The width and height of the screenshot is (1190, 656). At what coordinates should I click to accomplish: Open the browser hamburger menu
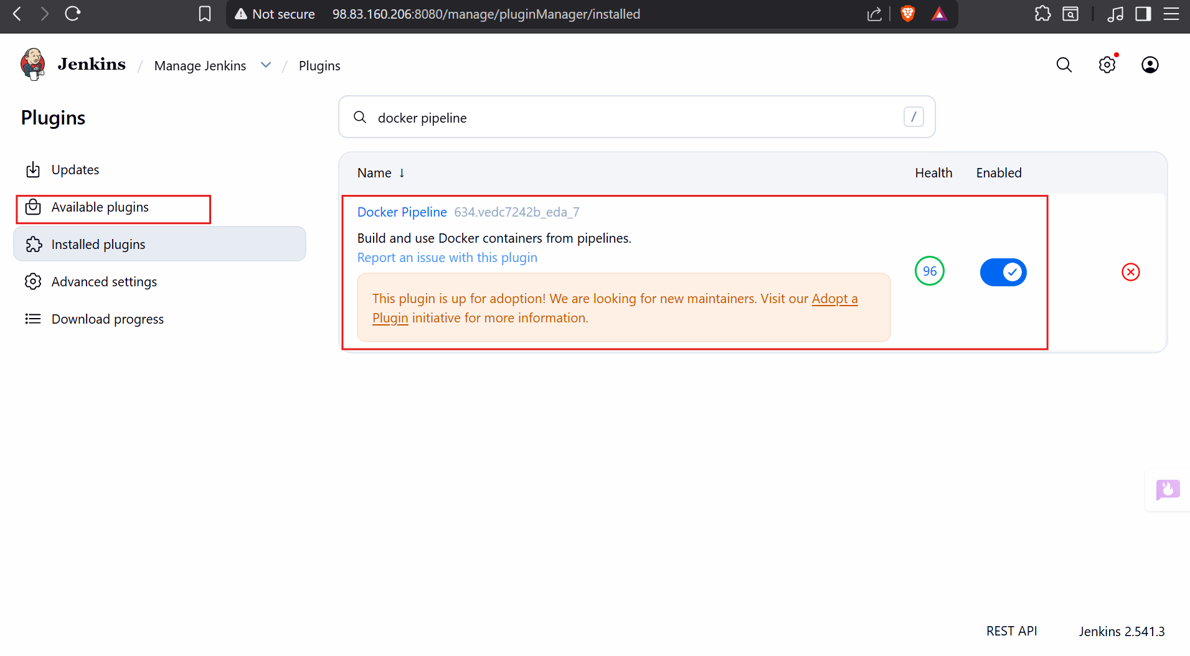1171,14
